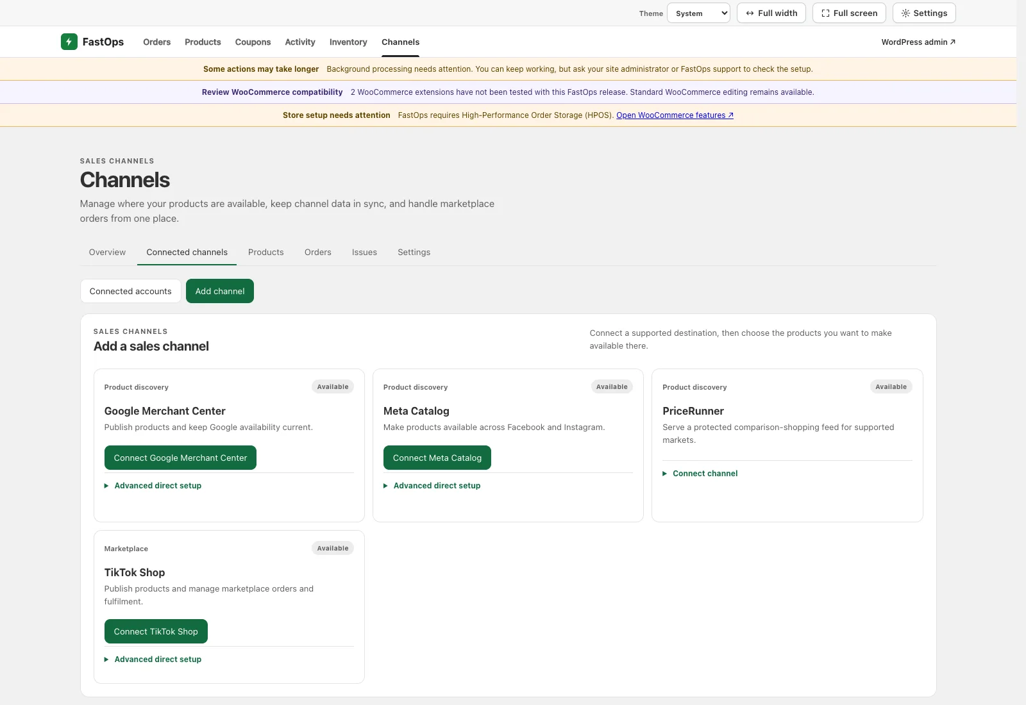1026x705 pixels.
Task: Open the top-right Settings gear button
Action: 924,13
